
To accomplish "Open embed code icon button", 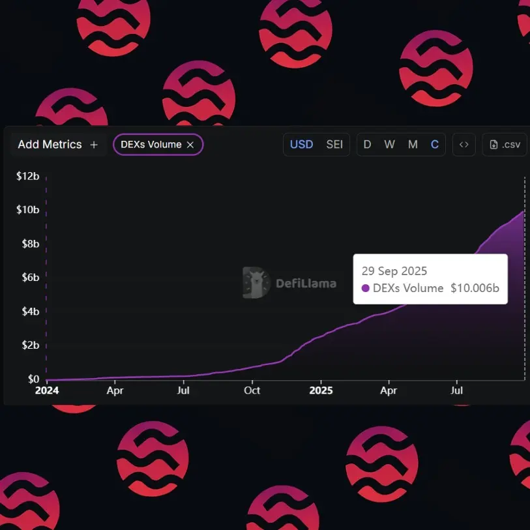I will (464, 145).
